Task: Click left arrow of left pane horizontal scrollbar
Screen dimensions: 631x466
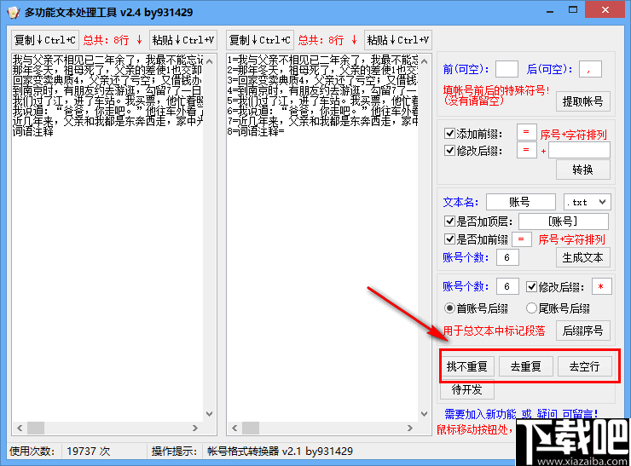Action: tap(20, 429)
